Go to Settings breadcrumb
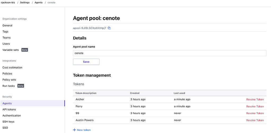 coord(25,3)
